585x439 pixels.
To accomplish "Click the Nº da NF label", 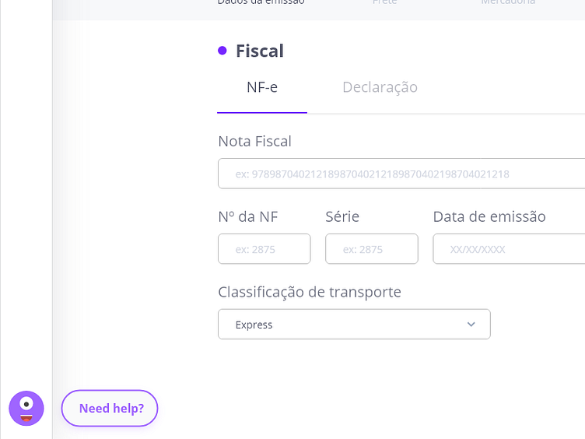I will point(248,216).
